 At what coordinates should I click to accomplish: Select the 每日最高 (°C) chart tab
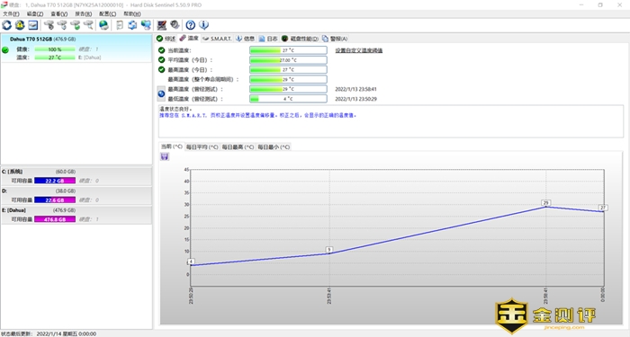238,146
